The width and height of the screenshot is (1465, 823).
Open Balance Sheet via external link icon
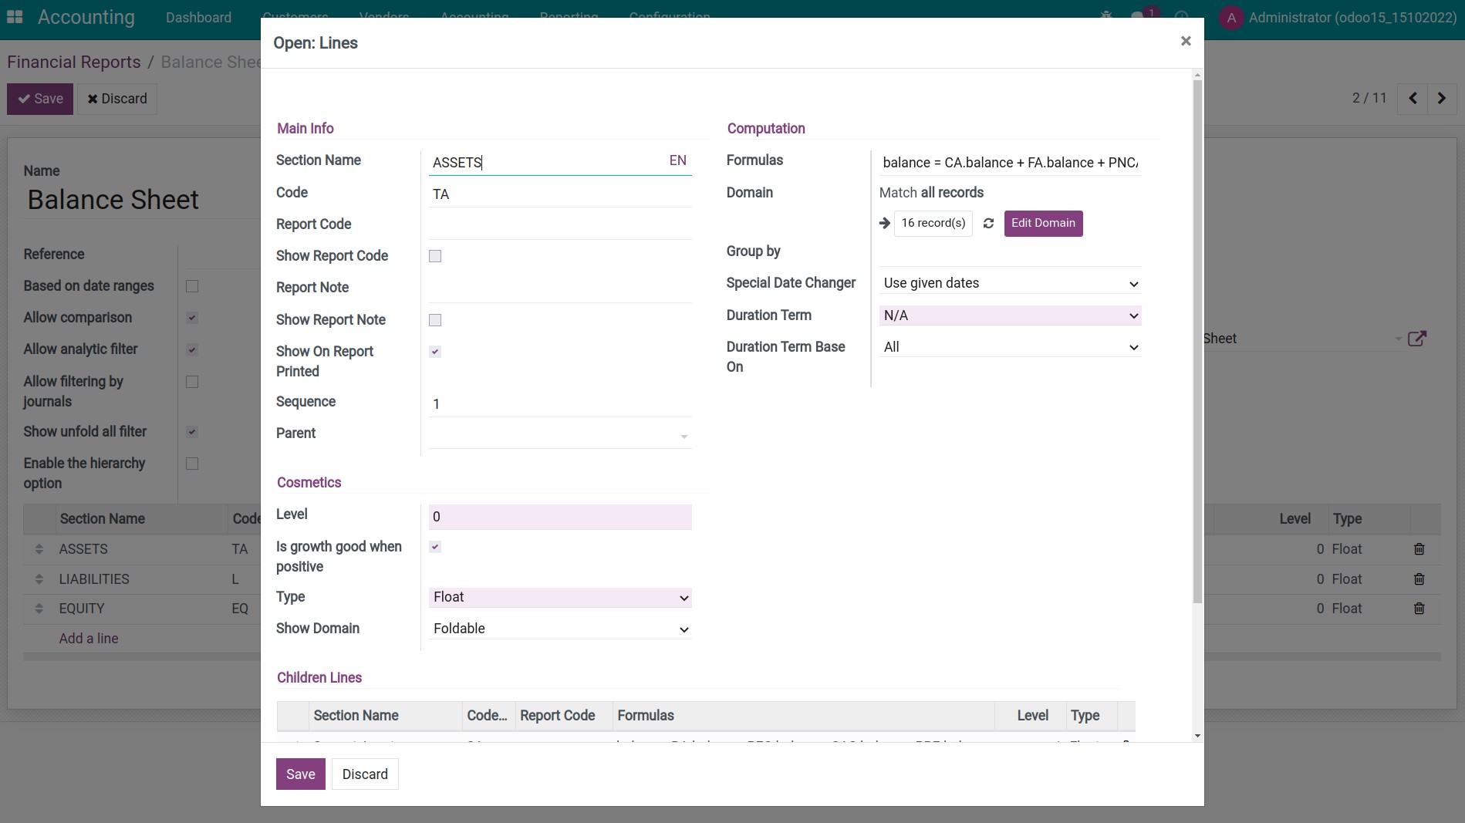[1418, 338]
